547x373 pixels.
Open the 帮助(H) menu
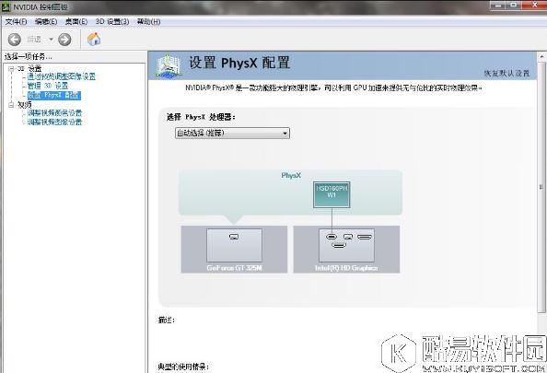[x=148, y=21]
